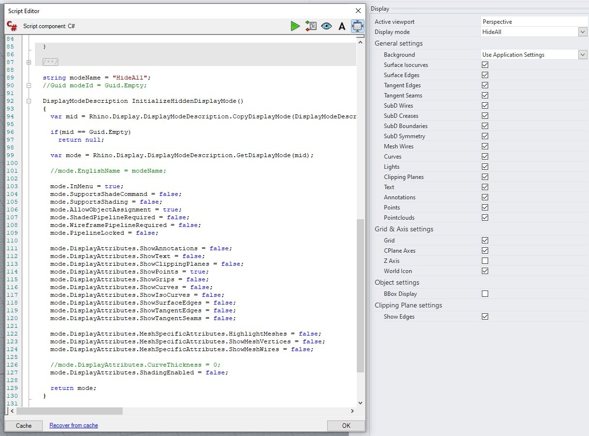Click the 'mode.PipelineLocked = false;' line
Viewport: 589px width, 436px height.
pos(105,233)
